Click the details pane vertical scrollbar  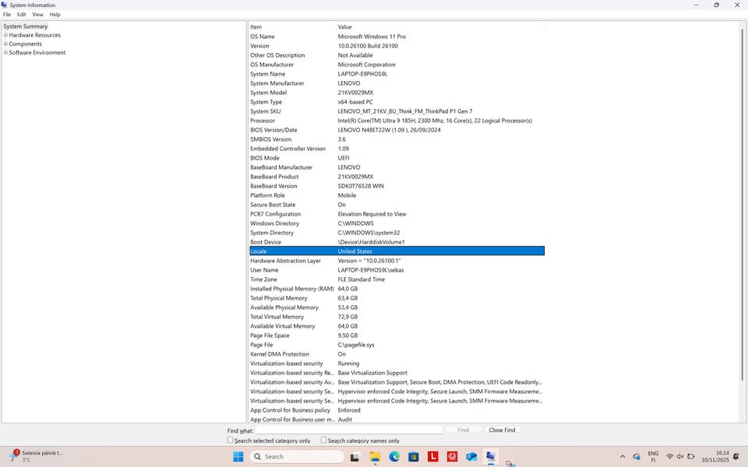(x=743, y=205)
